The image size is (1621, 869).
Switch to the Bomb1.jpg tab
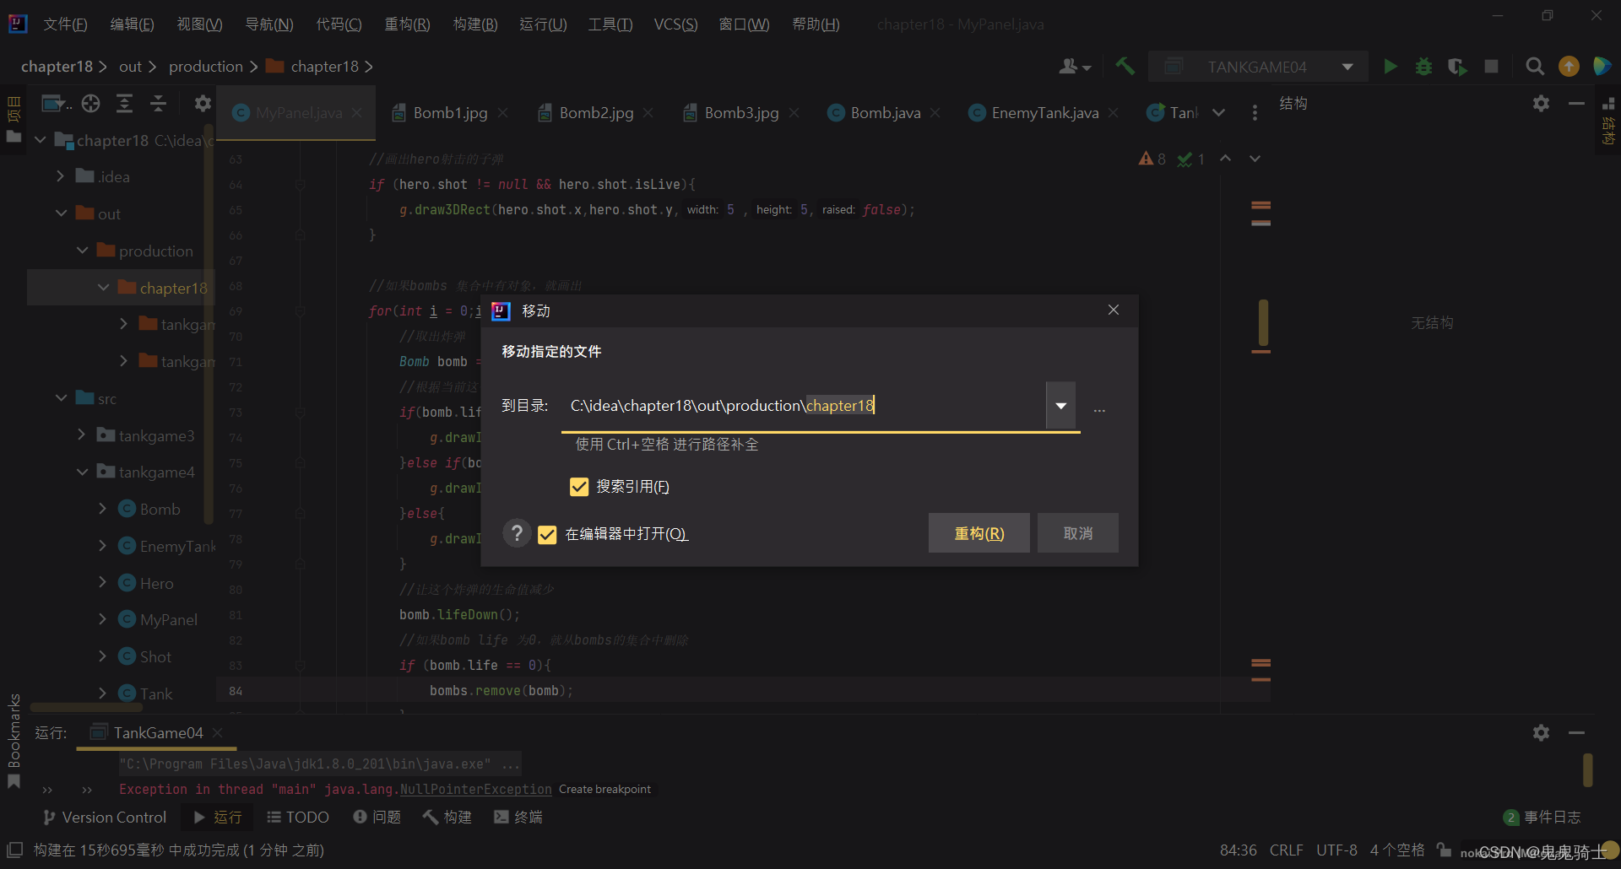[x=450, y=112]
